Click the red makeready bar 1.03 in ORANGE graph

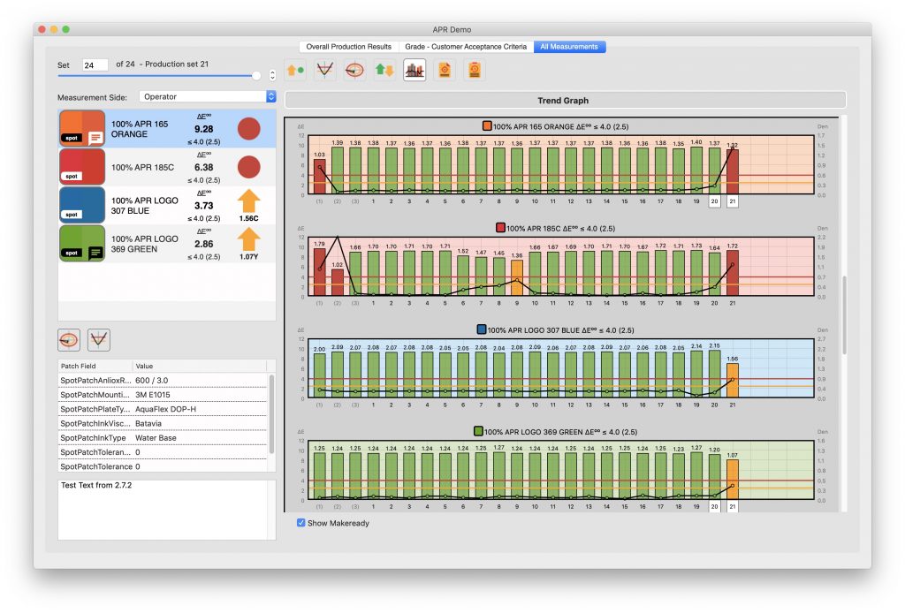319,177
